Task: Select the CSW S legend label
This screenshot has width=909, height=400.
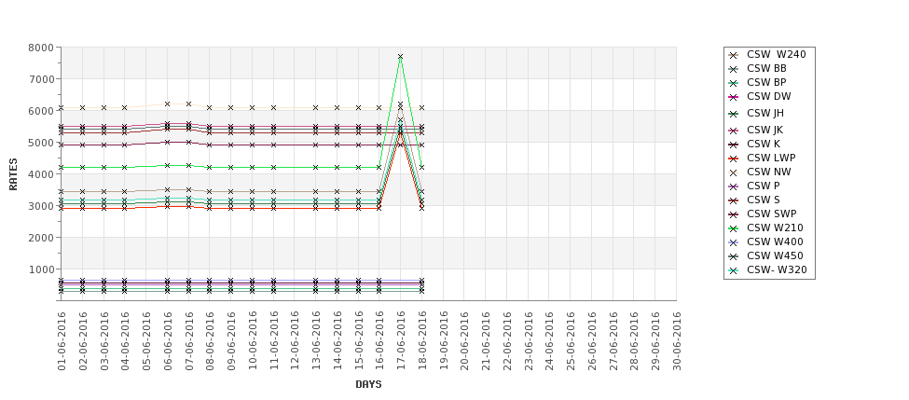Action: click(764, 200)
